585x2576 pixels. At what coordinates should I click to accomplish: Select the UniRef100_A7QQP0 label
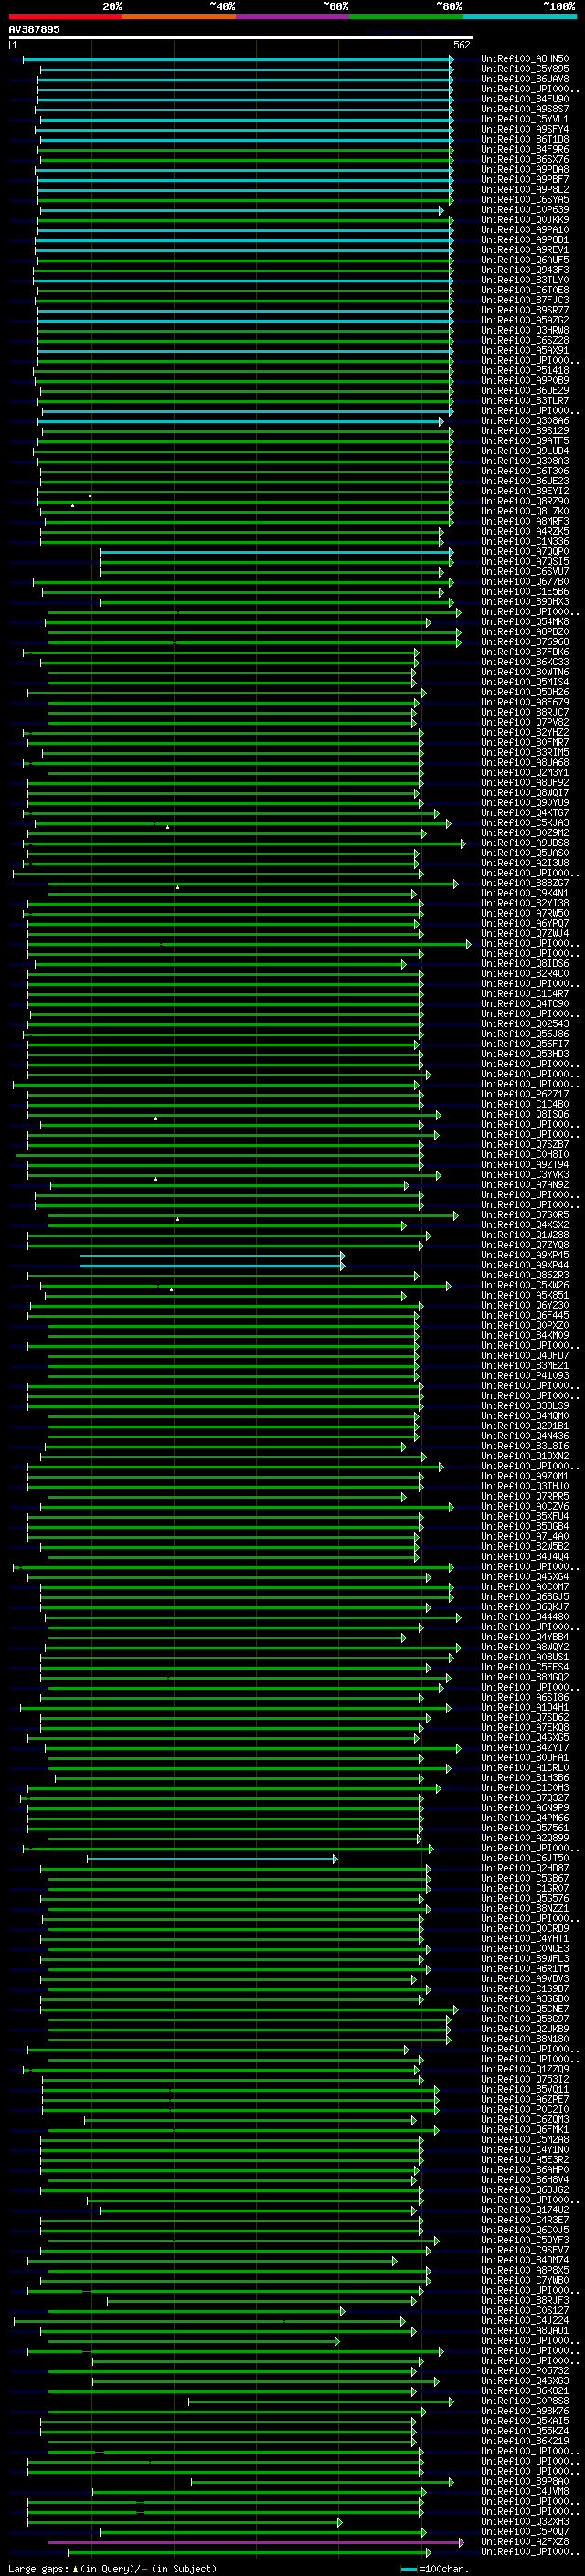(525, 551)
